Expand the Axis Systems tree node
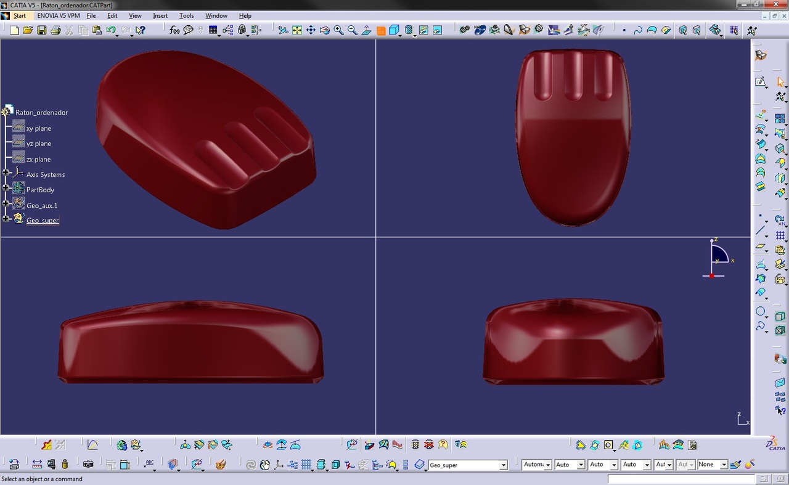The width and height of the screenshot is (789, 485). [x=6, y=174]
